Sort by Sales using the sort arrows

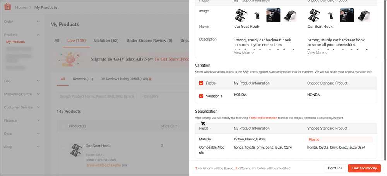pyautogui.click(x=176, y=126)
